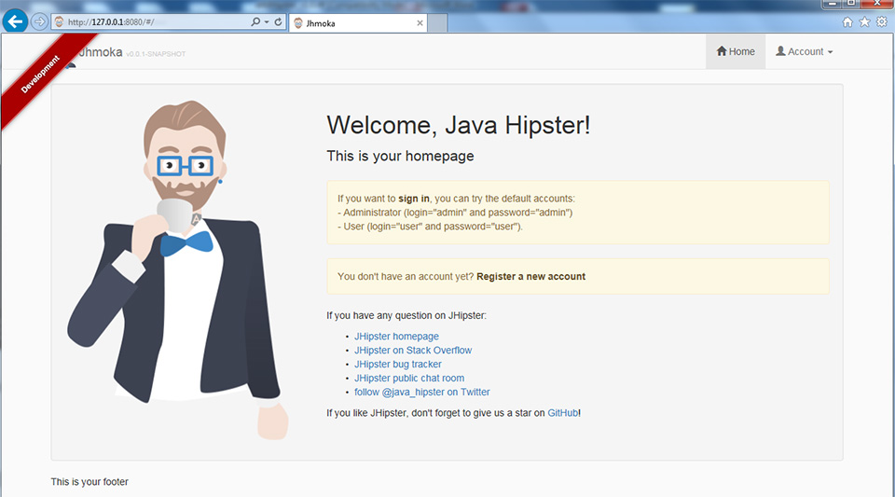Click the site favicon in address bar

59,22
